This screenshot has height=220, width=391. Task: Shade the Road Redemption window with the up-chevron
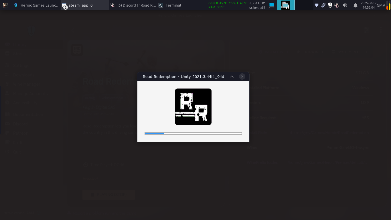click(x=232, y=76)
